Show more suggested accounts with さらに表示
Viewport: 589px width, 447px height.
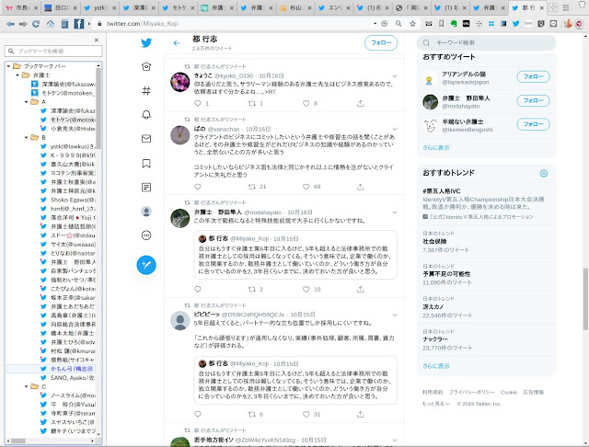coord(435,148)
